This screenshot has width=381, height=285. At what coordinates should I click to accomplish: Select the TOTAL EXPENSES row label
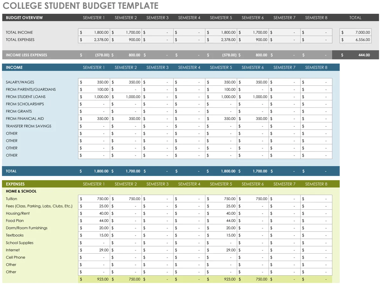[20, 40]
